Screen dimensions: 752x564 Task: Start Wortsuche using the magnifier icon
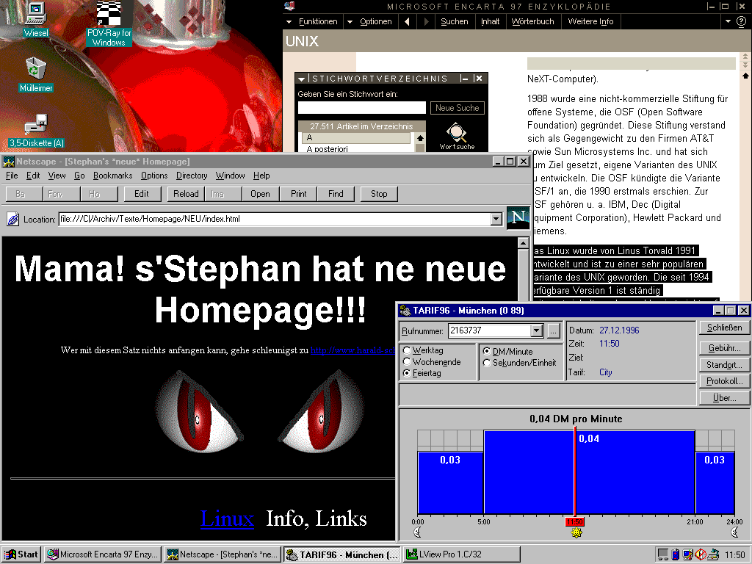point(457,136)
